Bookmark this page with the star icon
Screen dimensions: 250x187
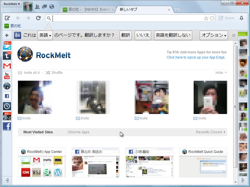point(206,18)
